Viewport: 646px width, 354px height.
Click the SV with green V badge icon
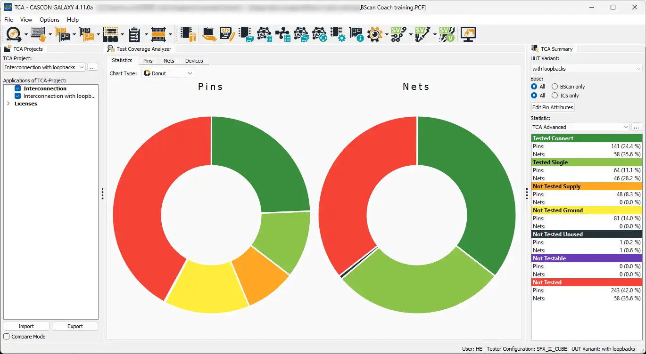447,34
